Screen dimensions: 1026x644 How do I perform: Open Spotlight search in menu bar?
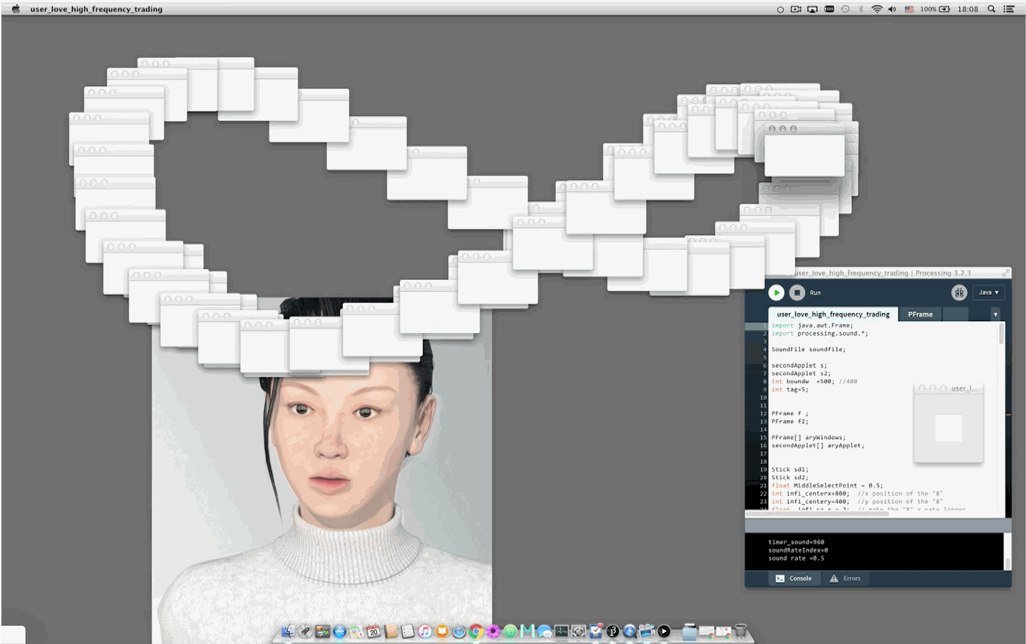click(x=991, y=9)
